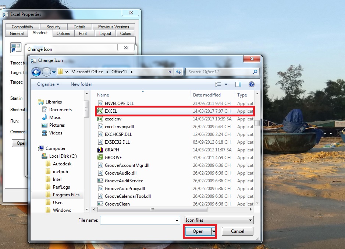Switch to Compatibility tab in Excel Properties
This screenshot has width=345, height=249.
pos(22,27)
